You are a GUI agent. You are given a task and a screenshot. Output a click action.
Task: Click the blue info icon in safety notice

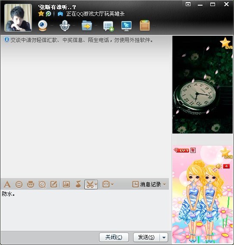(7, 40)
